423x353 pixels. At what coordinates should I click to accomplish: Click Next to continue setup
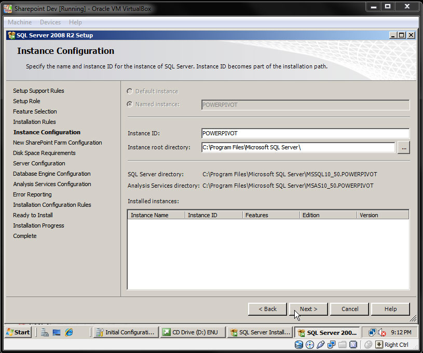pyautogui.click(x=308, y=309)
